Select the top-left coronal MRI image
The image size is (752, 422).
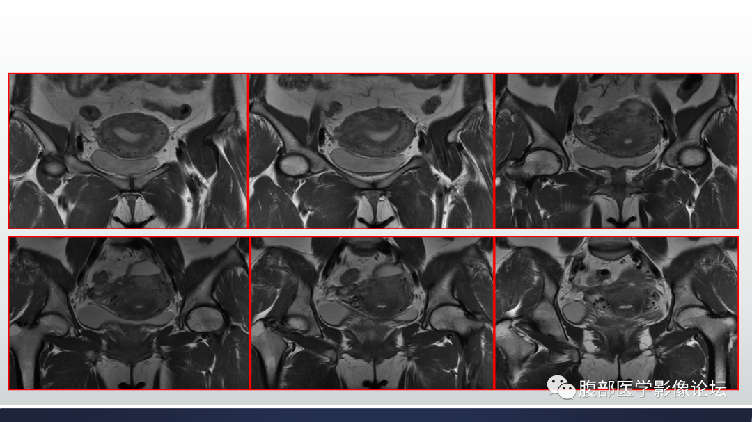click(128, 151)
